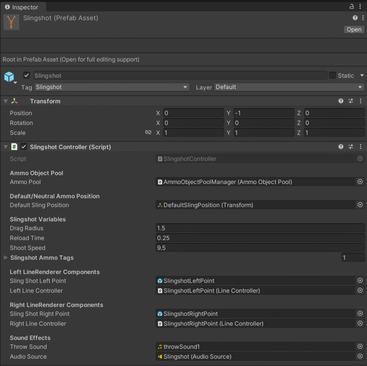367x366 pixels.
Task: Click the Slingshot Controller script hash icon
Action: coord(14,147)
